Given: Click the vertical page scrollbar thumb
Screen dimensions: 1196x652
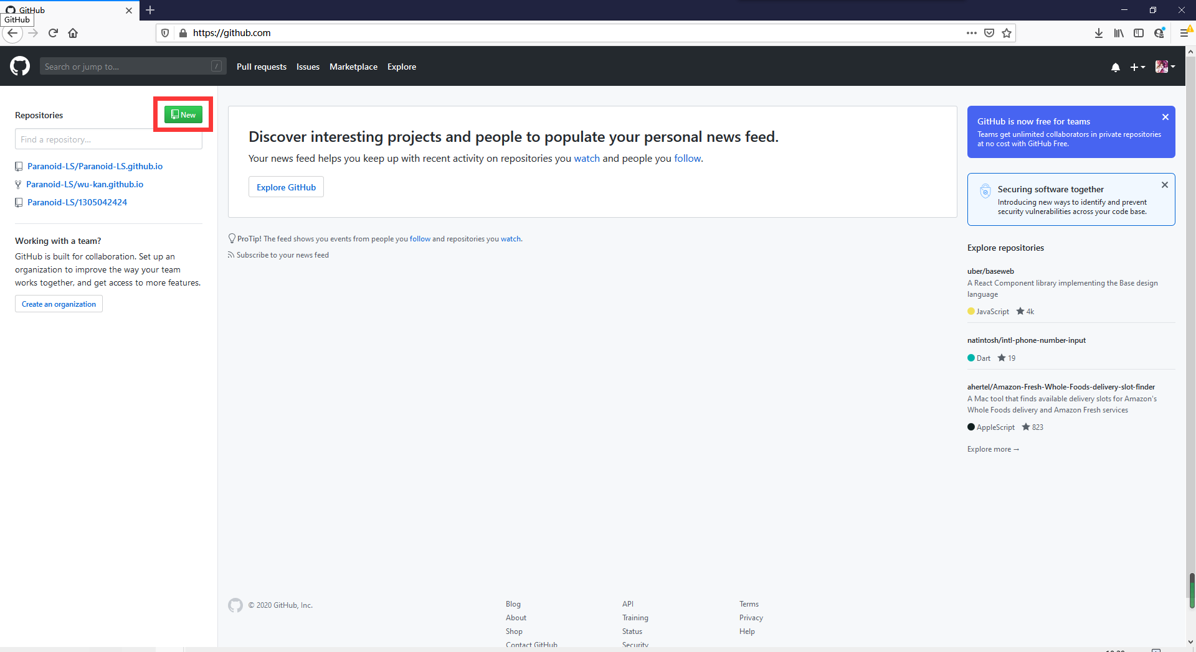Looking at the screenshot, I should 1192,590.
